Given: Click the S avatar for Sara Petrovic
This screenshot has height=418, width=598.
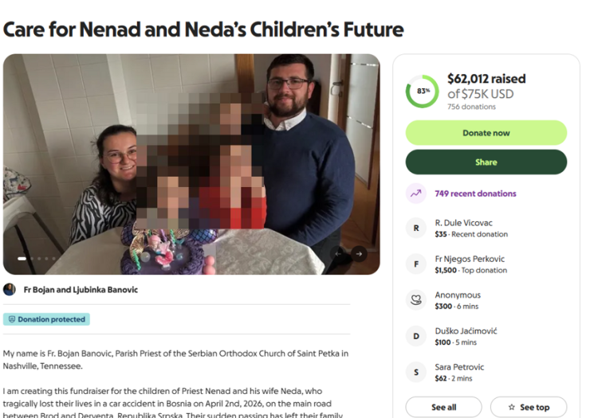Looking at the screenshot, I should [415, 373].
